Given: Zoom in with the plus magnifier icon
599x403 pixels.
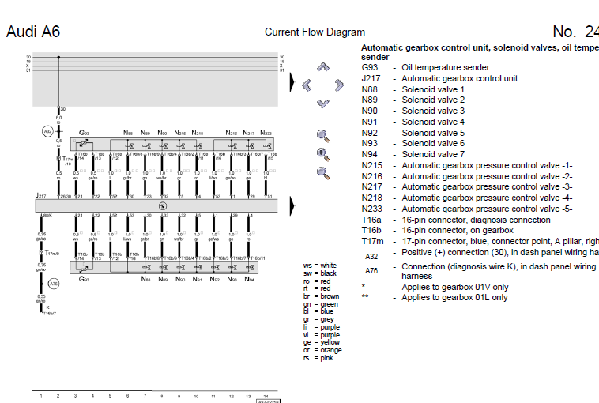Looking at the screenshot, I should pyautogui.click(x=323, y=154).
